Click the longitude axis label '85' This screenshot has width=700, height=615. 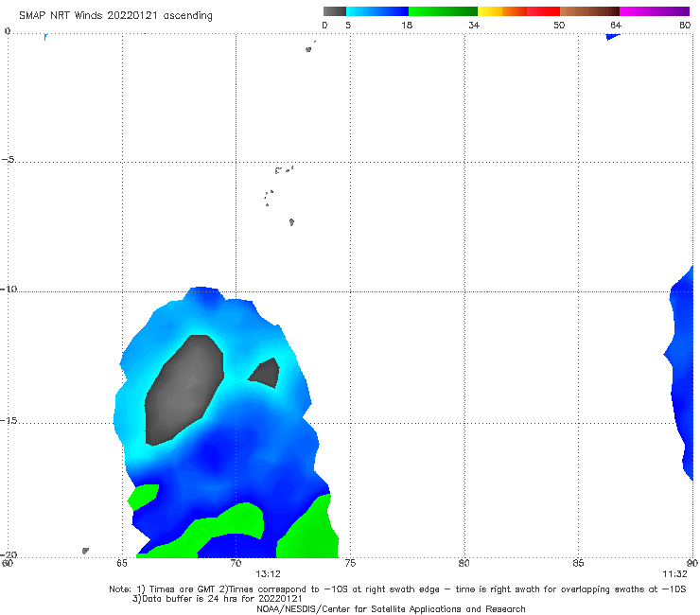coord(578,563)
